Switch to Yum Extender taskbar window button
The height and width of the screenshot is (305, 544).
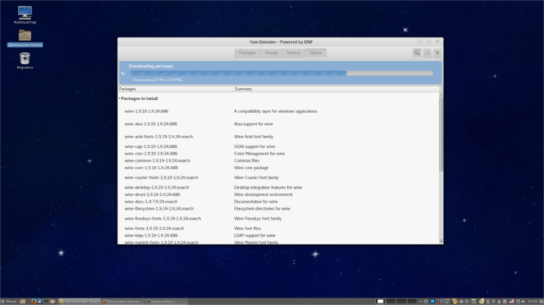(x=80, y=301)
